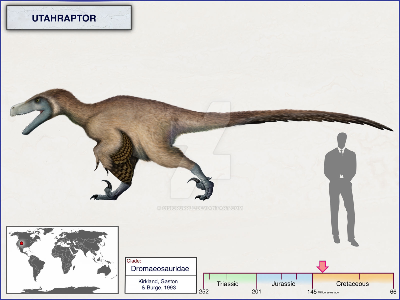This screenshot has height=300, width=400.
Task: Click the 66 timeline value
Action: 393,291
